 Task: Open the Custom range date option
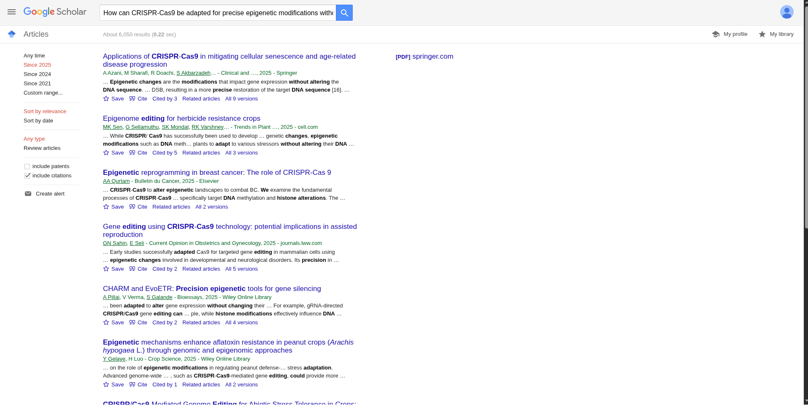point(43,93)
